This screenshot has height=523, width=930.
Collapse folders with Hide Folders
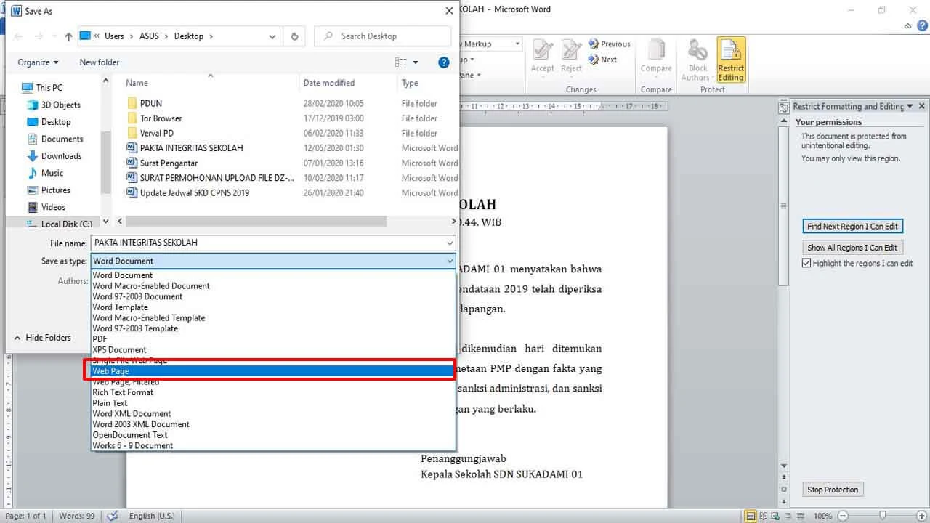[43, 338]
